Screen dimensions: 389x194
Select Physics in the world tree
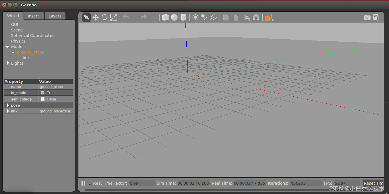pyautogui.click(x=18, y=41)
